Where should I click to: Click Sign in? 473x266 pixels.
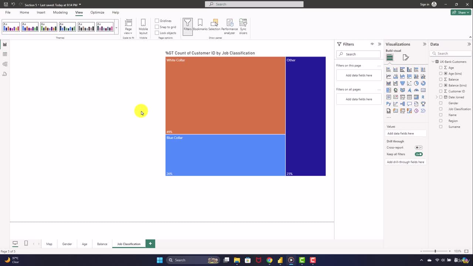tap(425, 4)
